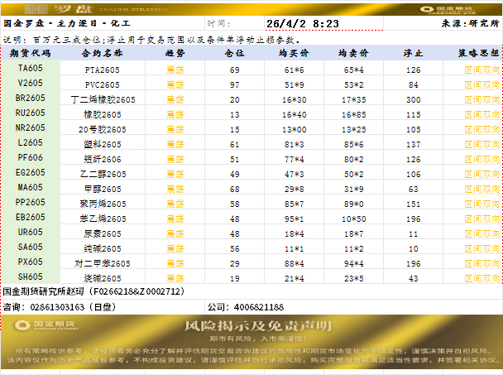Screen dimensions: 503x375
Task: Click the 风险揭示及免责声明 banner heading
Action: [257, 326]
